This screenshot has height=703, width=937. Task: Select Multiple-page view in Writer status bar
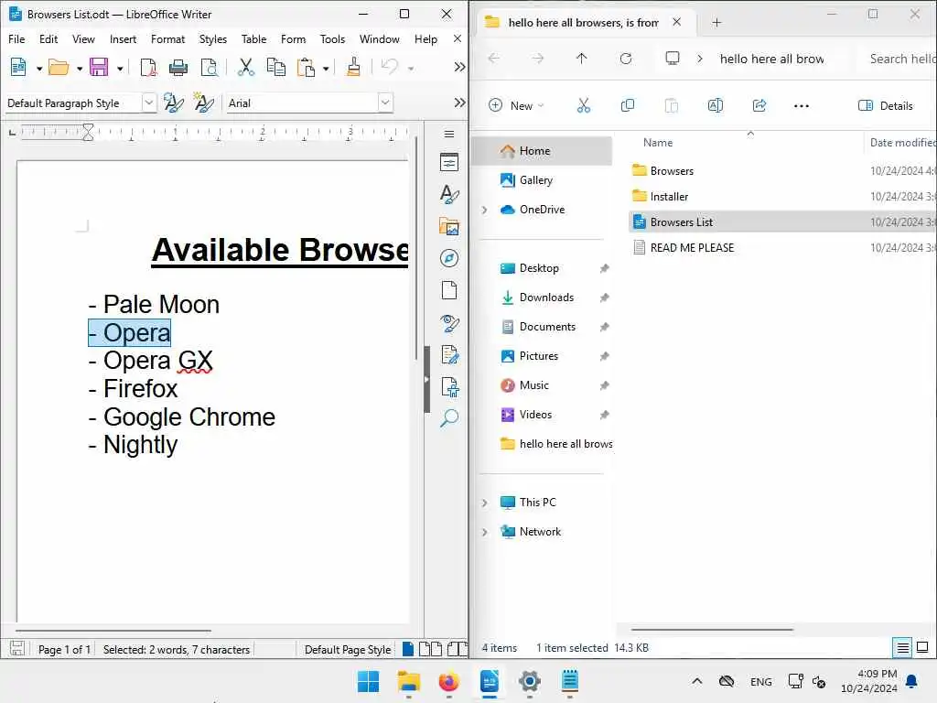point(430,649)
